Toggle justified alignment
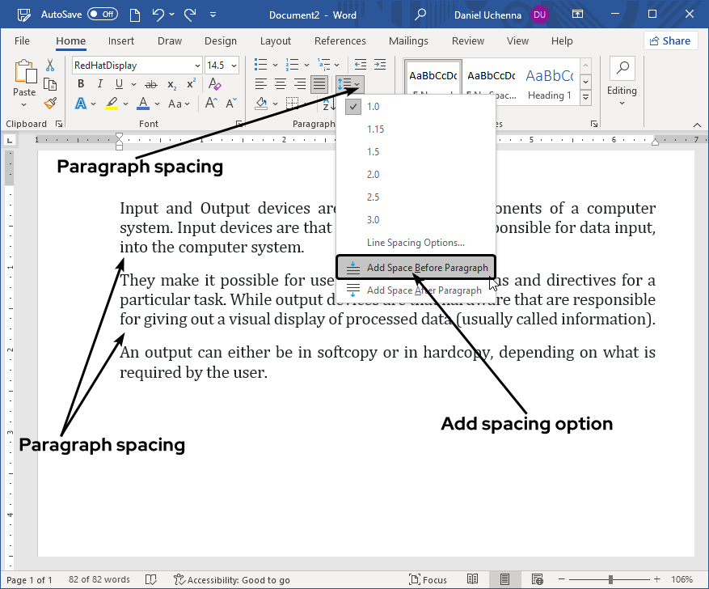The width and height of the screenshot is (709, 589). [319, 83]
